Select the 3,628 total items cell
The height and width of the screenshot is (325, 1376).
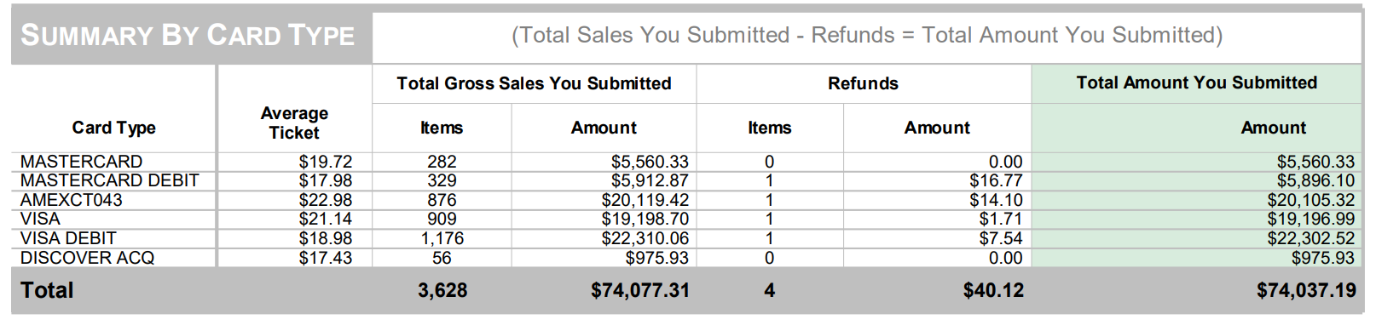(442, 290)
